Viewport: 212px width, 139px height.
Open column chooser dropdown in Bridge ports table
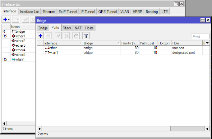pos(207,43)
